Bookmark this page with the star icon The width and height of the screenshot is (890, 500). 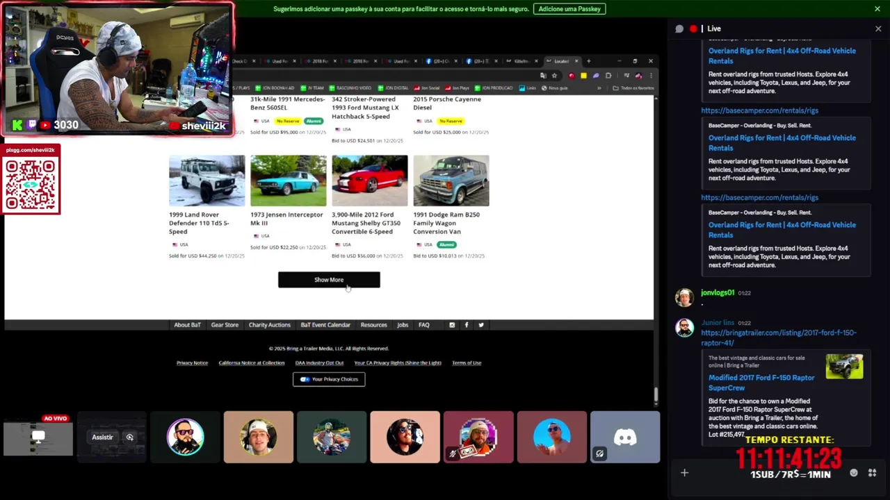tap(554, 76)
